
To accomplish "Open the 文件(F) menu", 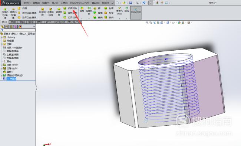I will tap(27, 3).
